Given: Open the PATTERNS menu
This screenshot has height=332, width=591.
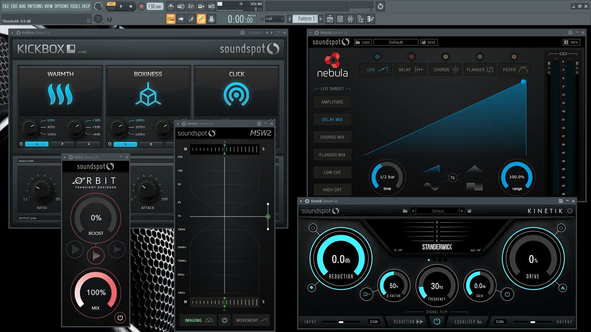Looking at the screenshot, I should click(35, 6).
